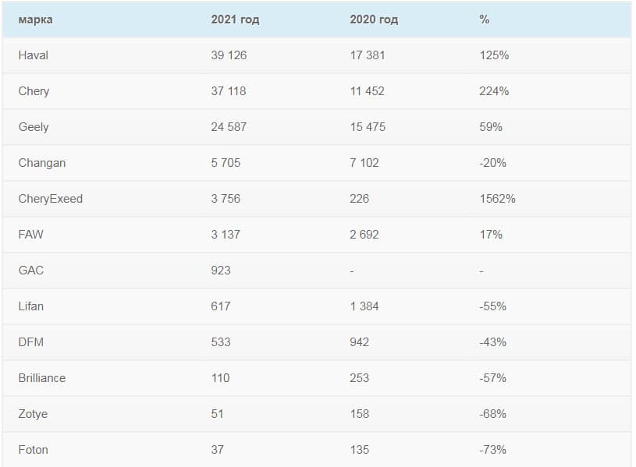Select Lifan's 2020 value 1 384
Image resolution: width=636 pixels, height=467 pixels.
(x=364, y=306)
